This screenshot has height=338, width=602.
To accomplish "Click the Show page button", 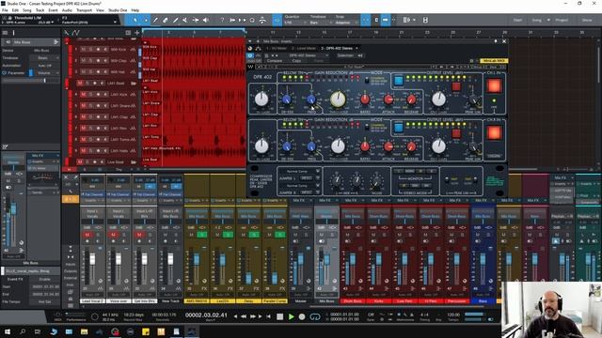I will [x=587, y=20].
